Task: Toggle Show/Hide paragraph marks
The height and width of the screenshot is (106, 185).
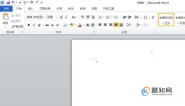Action: [153, 17]
